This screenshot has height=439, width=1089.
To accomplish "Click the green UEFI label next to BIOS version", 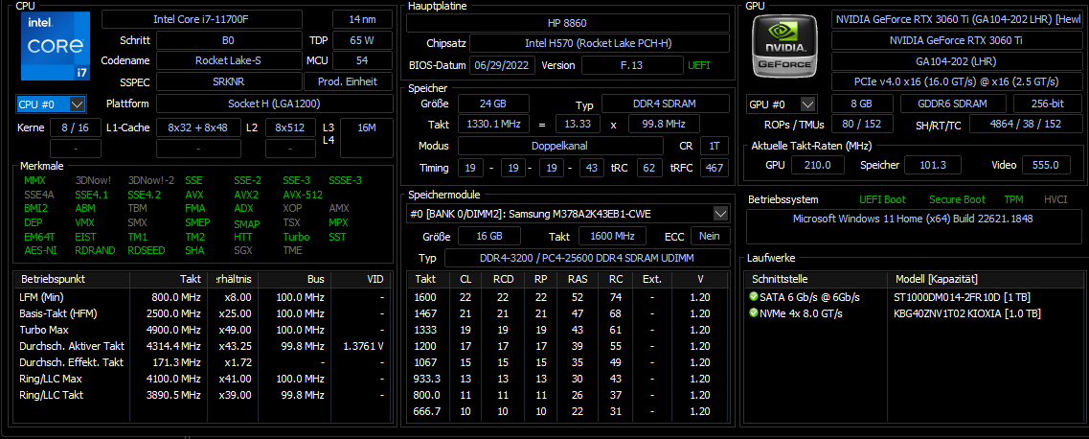I will pos(699,65).
